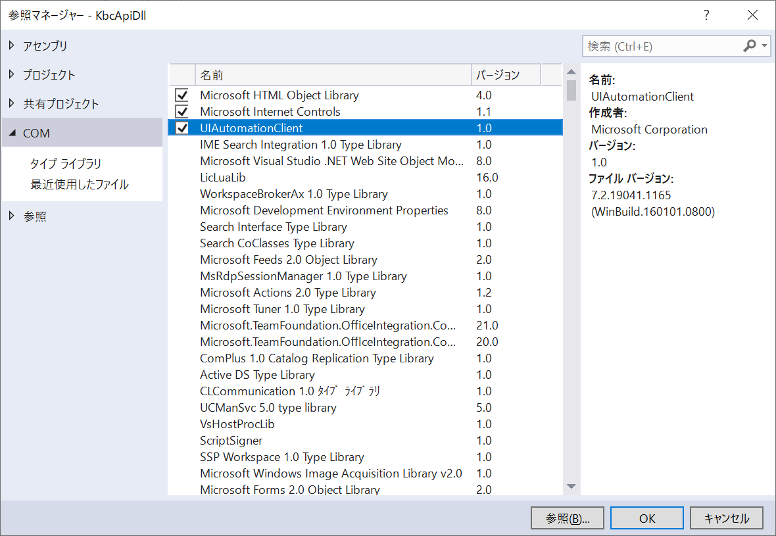
Task: Uncheck the UIAutomationClient checkbox
Action: (x=182, y=128)
